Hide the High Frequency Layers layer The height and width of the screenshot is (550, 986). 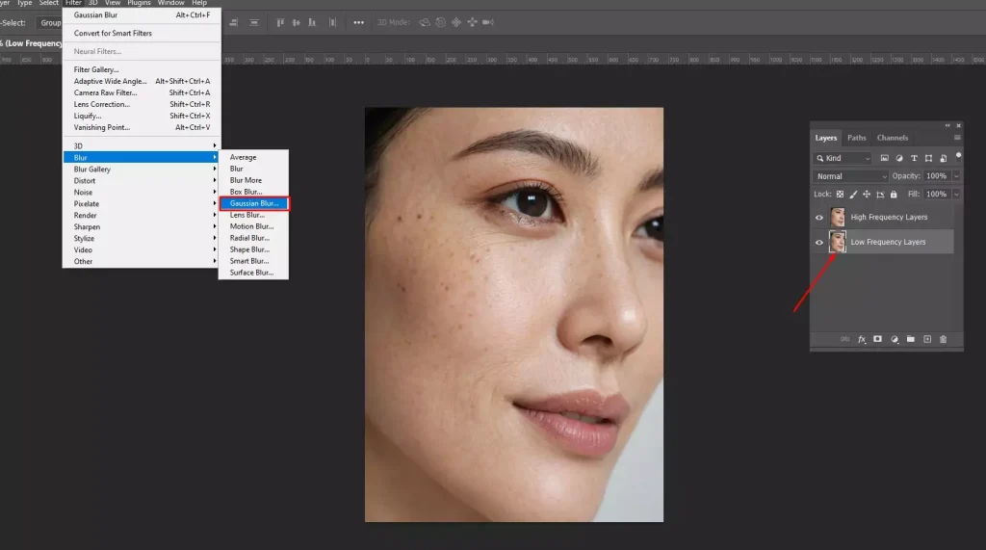click(819, 217)
